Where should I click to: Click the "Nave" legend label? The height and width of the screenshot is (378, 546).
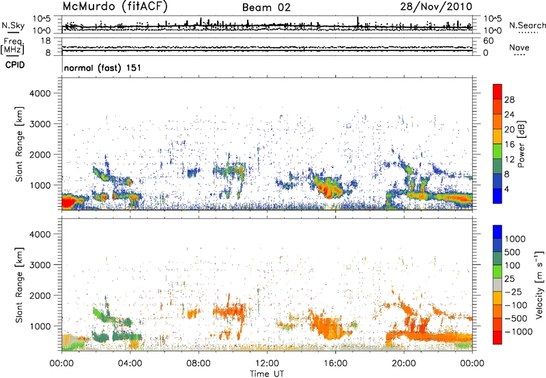coord(519,47)
